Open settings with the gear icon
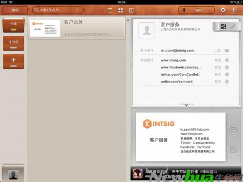 click(x=223, y=10)
